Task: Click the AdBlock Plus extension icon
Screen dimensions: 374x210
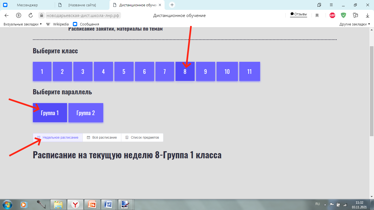Action: (x=332, y=15)
